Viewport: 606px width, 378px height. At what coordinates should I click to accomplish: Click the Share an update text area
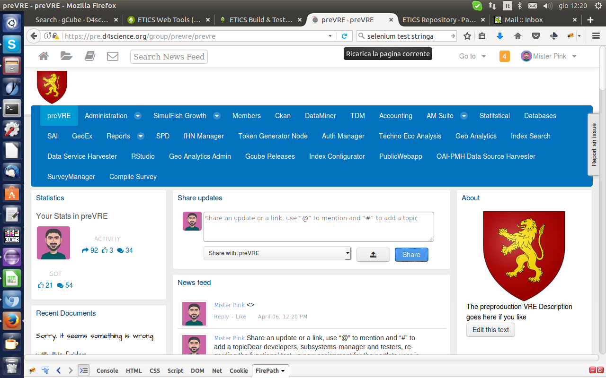pyautogui.click(x=319, y=227)
